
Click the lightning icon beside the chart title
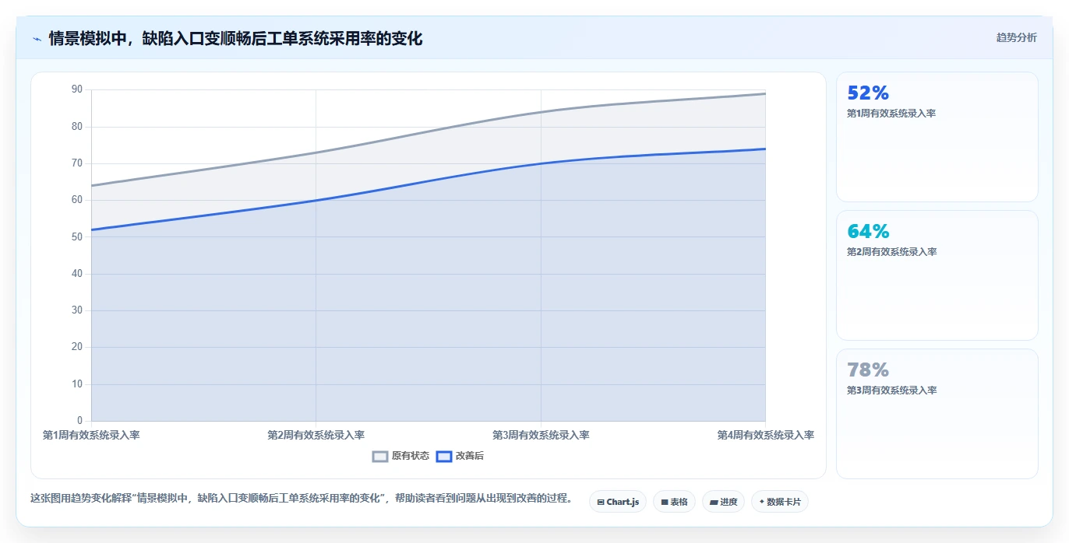click(37, 39)
